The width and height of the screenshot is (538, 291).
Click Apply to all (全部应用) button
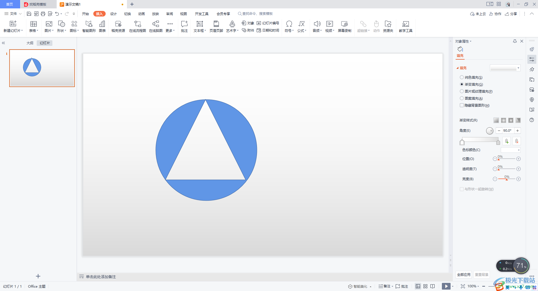(464, 274)
